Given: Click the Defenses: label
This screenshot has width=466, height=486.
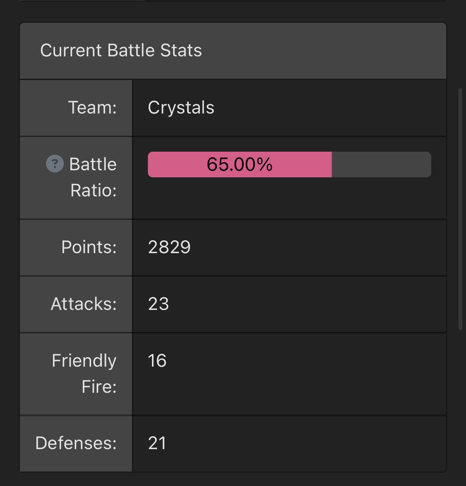Looking at the screenshot, I should 76,443.
